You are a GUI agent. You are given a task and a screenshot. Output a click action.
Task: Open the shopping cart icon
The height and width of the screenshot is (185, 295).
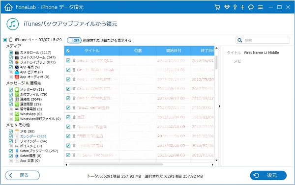pyautogui.click(x=217, y=7)
